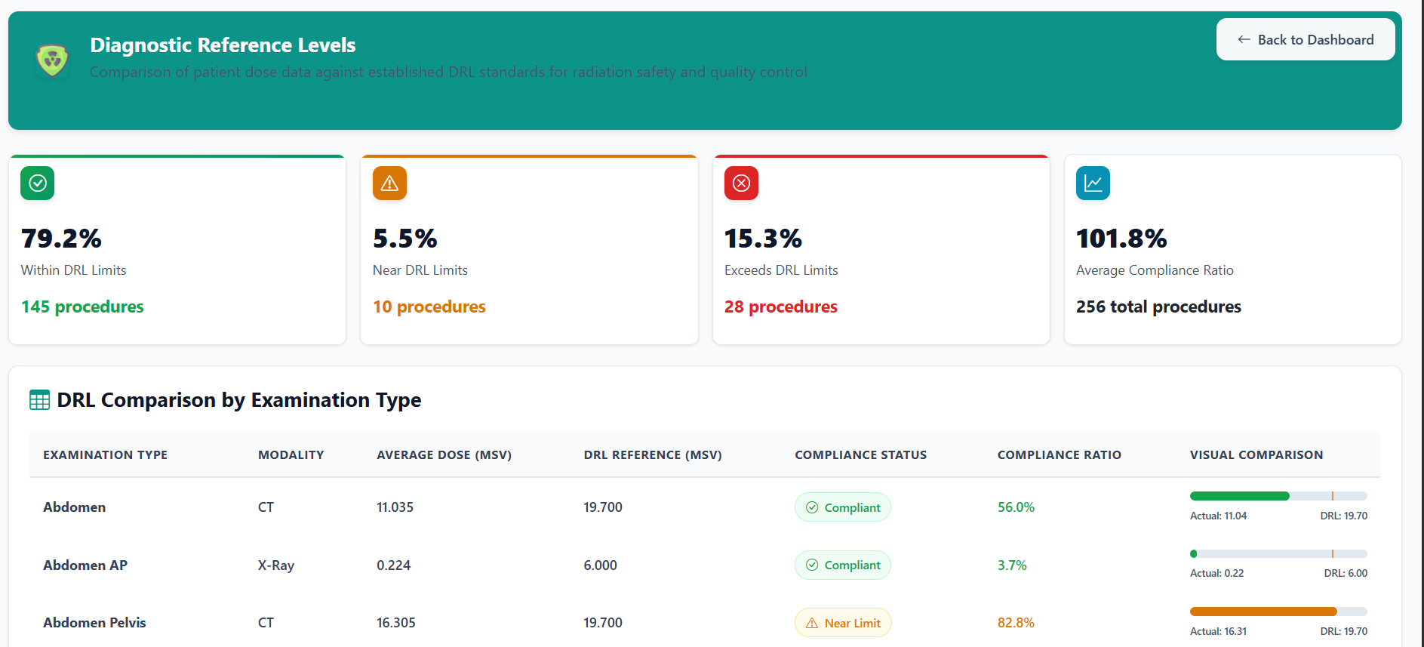
Task: Select the Abdomen Pelvis examination type cell
Action: [94, 623]
